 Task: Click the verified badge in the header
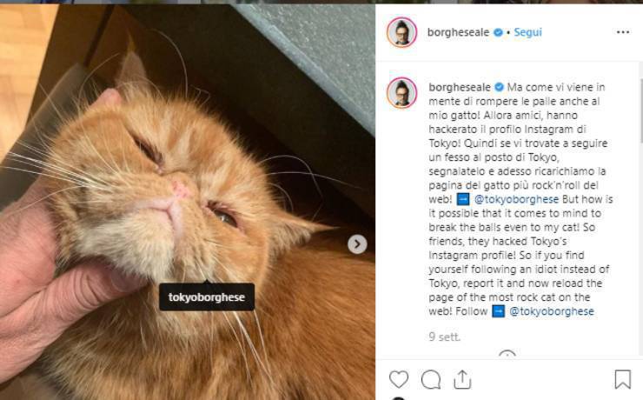pos(499,32)
